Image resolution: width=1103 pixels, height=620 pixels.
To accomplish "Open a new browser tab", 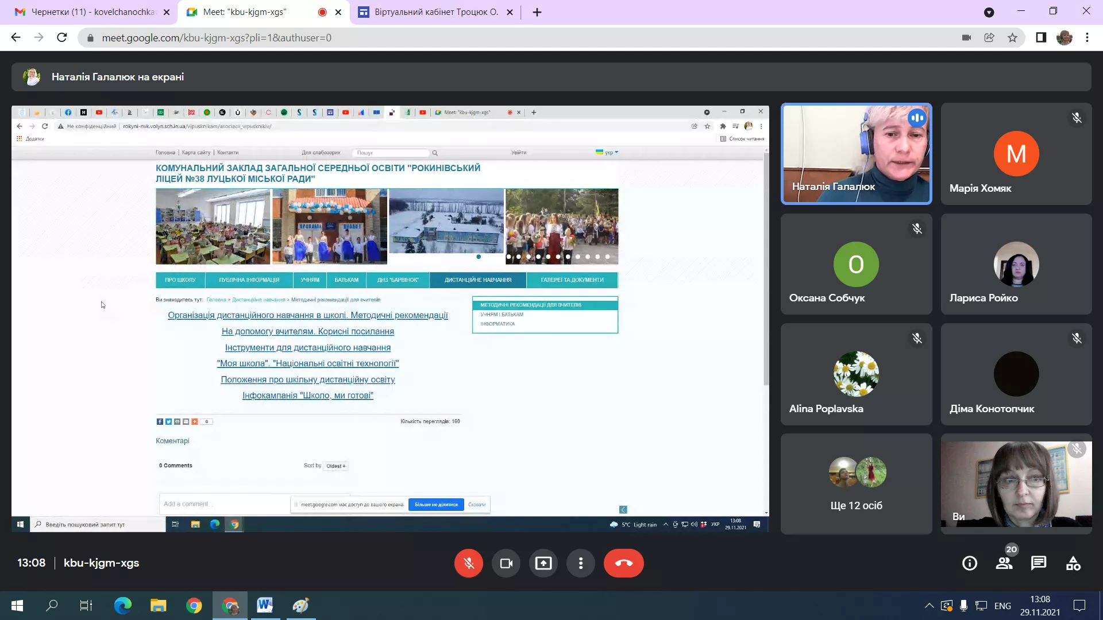I will point(537,12).
